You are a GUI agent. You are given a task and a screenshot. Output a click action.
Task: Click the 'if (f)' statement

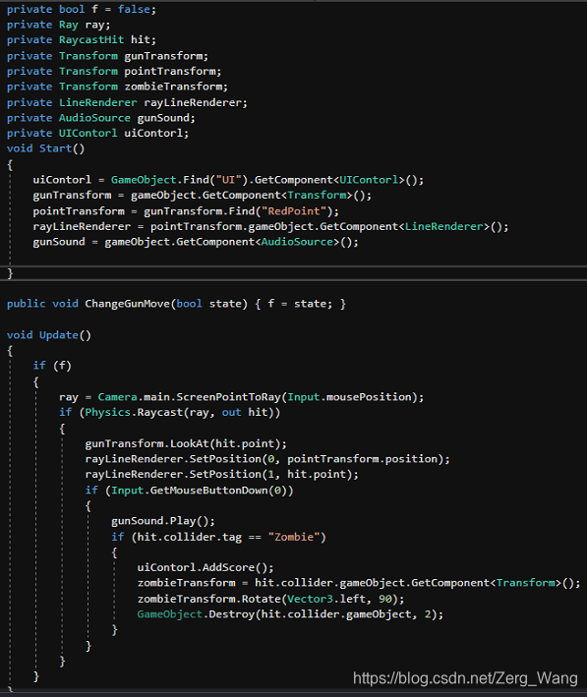[x=52, y=366]
